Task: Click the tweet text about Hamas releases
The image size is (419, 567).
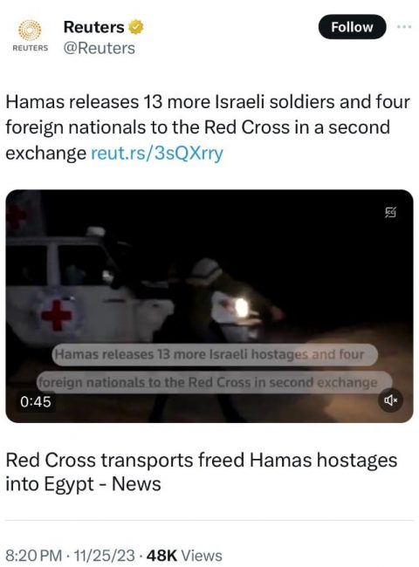Action: tap(208, 127)
